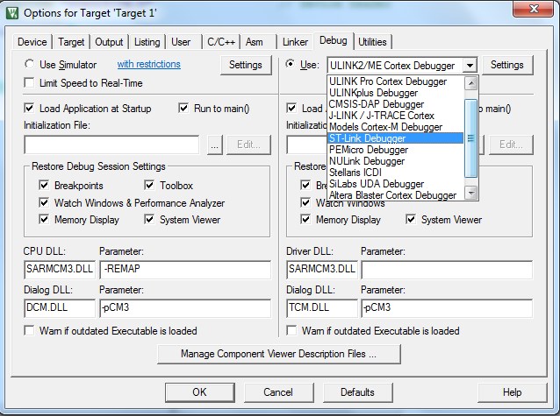Browse for simulator initialization file (...)
560x416 pixels.
215,145
